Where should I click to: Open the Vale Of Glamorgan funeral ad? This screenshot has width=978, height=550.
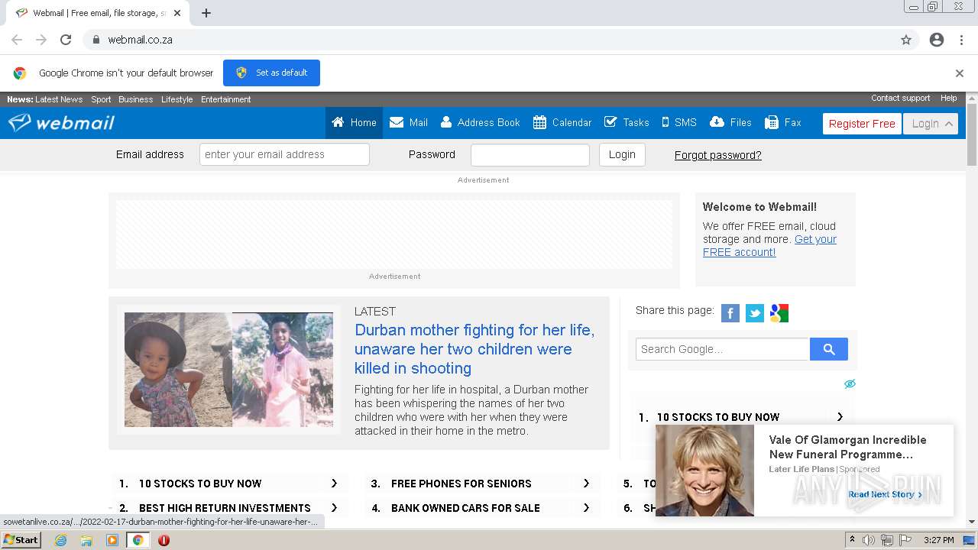click(x=847, y=447)
